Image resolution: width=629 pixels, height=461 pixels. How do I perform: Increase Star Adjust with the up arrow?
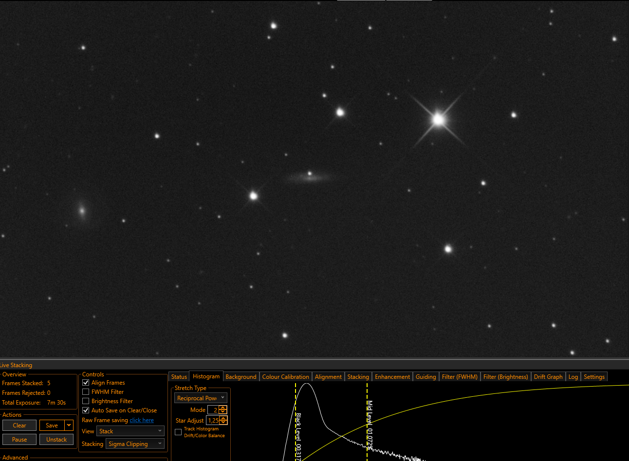[223, 418]
